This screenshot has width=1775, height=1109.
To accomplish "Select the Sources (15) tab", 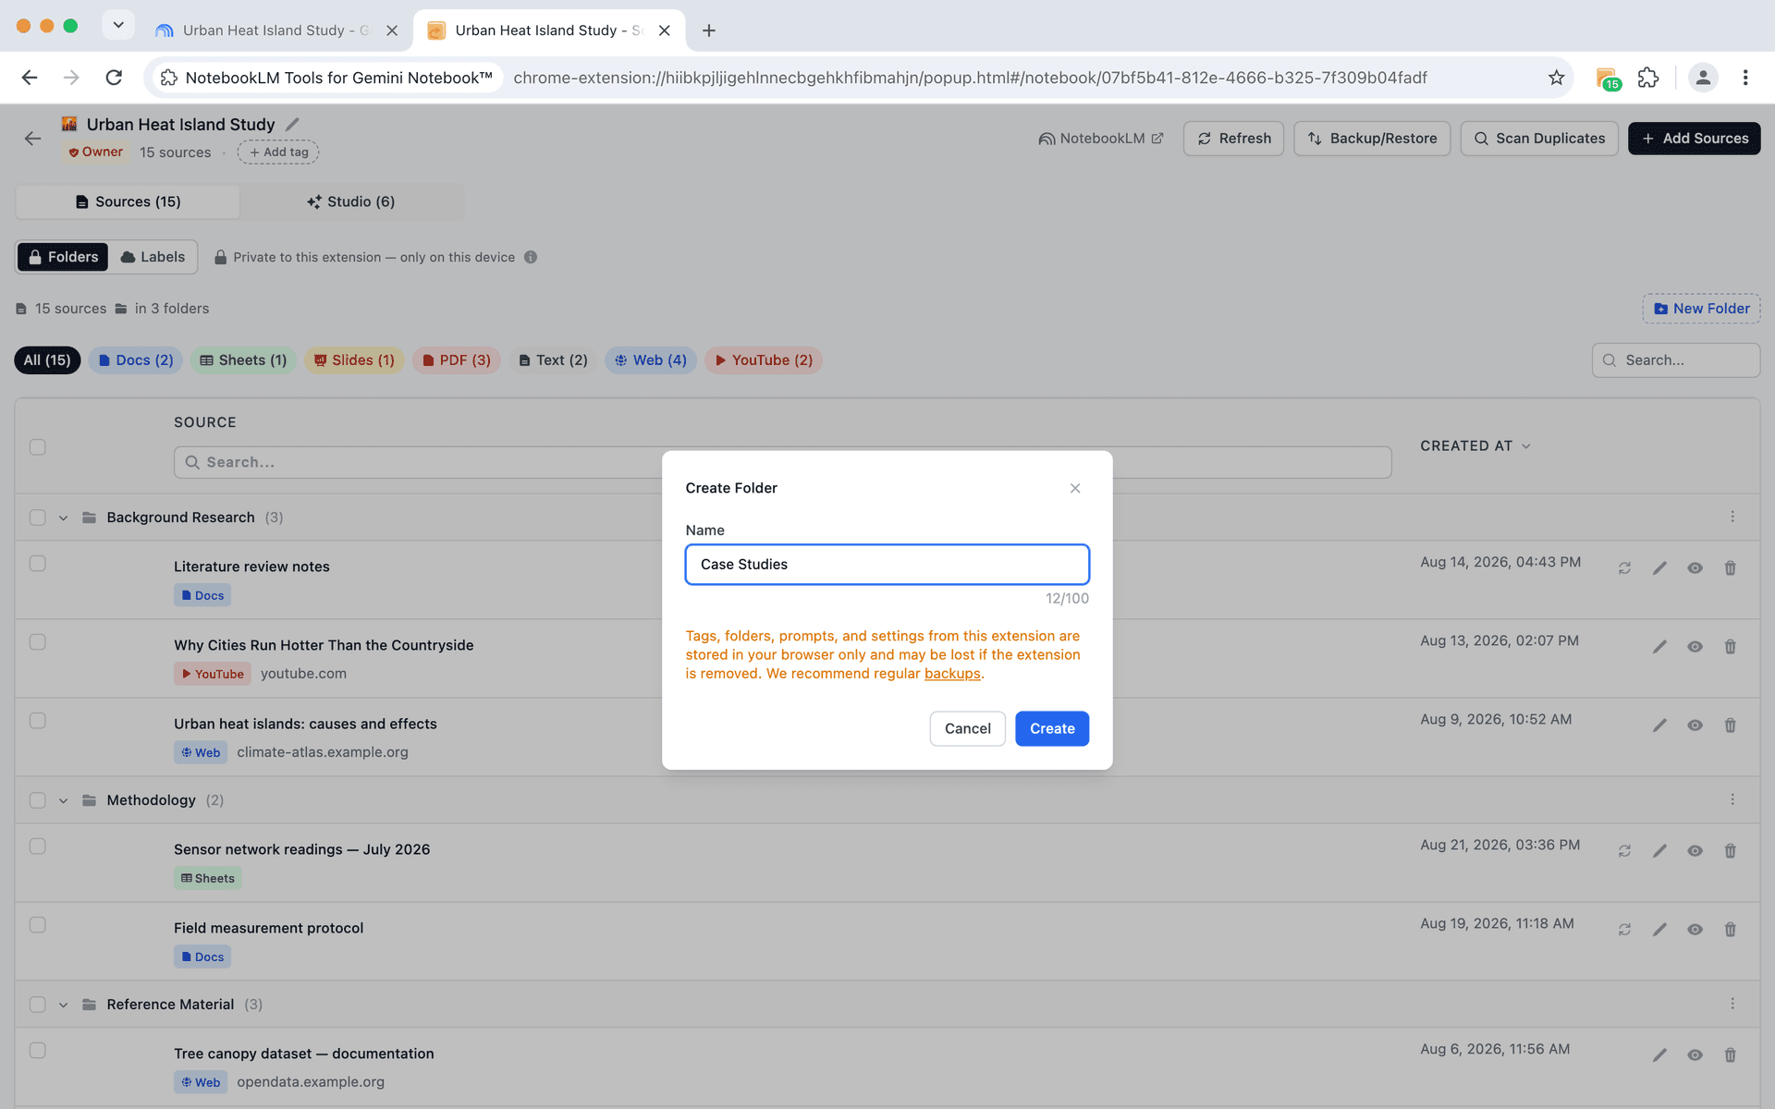I will point(128,201).
